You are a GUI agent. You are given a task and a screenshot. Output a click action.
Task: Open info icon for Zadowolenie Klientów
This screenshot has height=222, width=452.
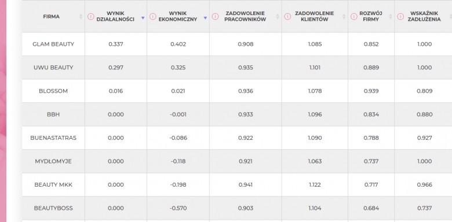click(x=287, y=16)
